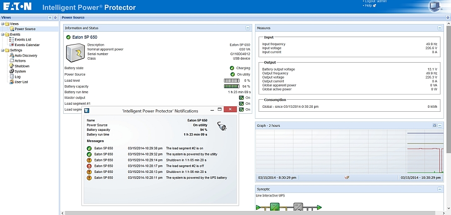Open Shutdown settings

click(x=22, y=66)
